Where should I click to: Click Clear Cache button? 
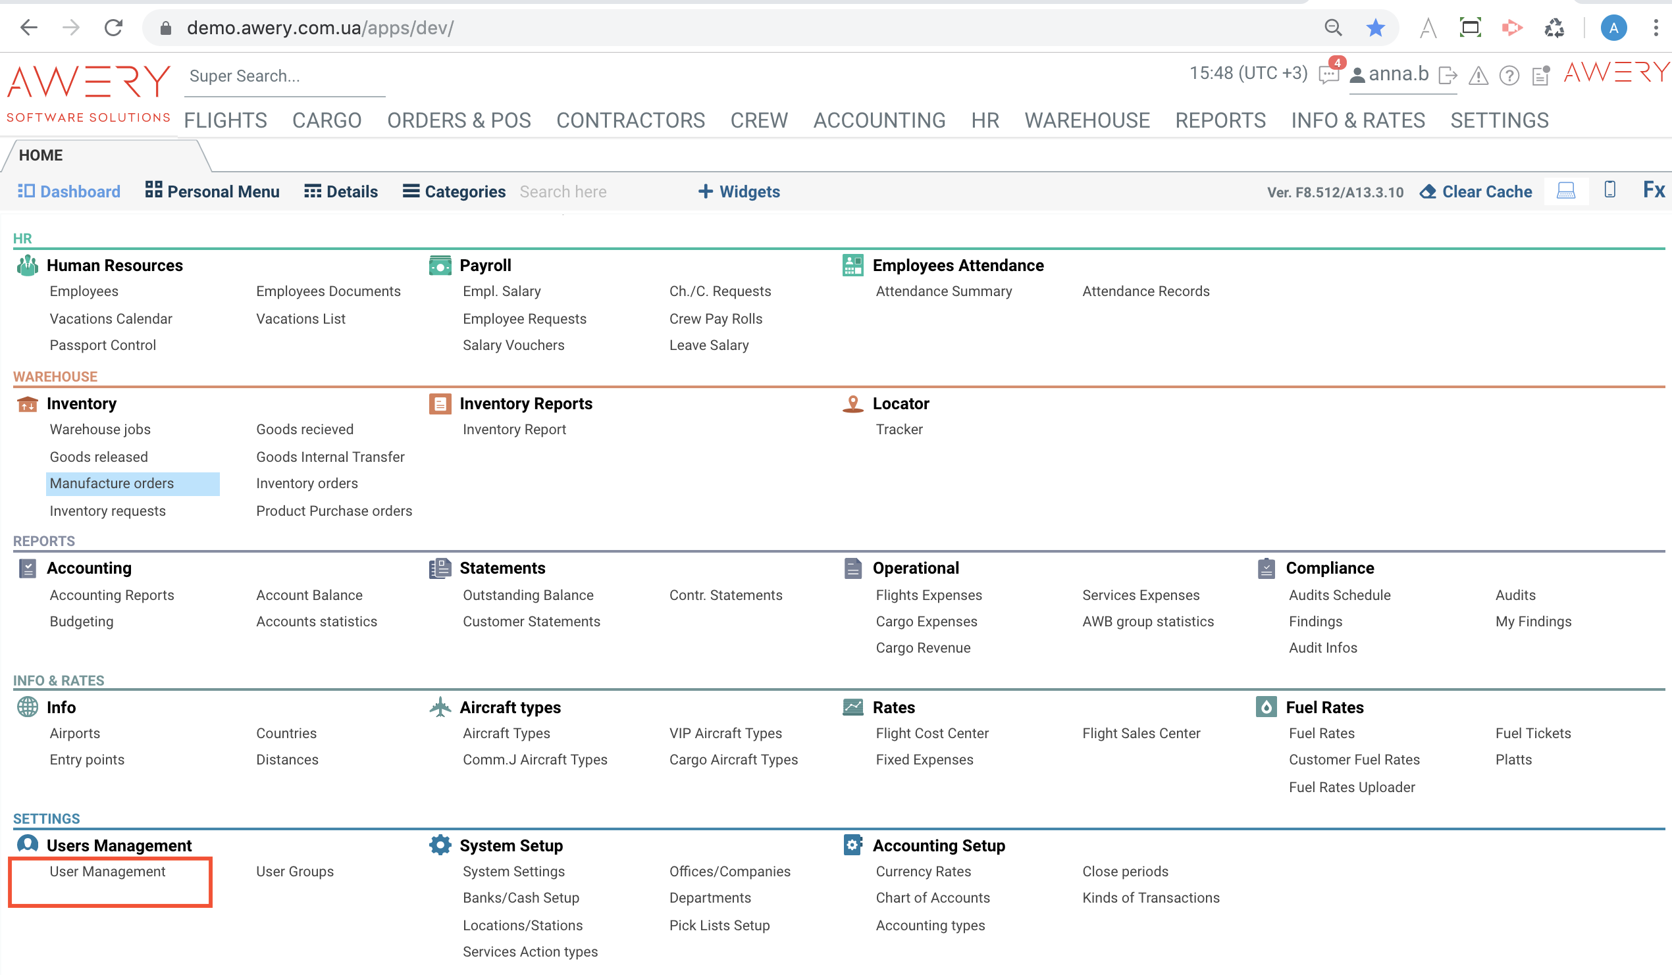click(1476, 191)
